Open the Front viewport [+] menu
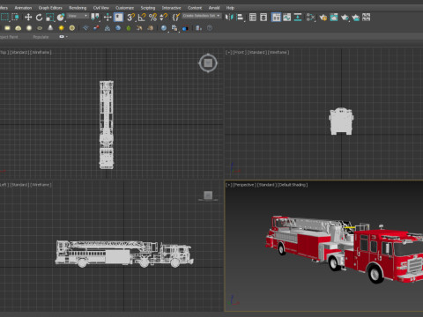 228,52
